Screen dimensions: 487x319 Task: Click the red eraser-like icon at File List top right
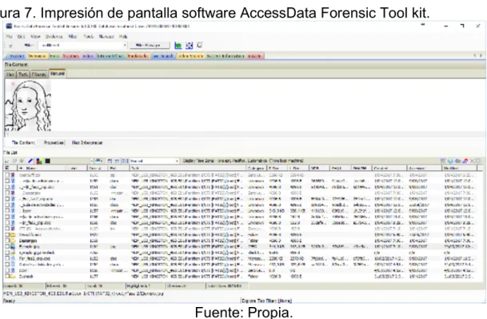point(465,161)
